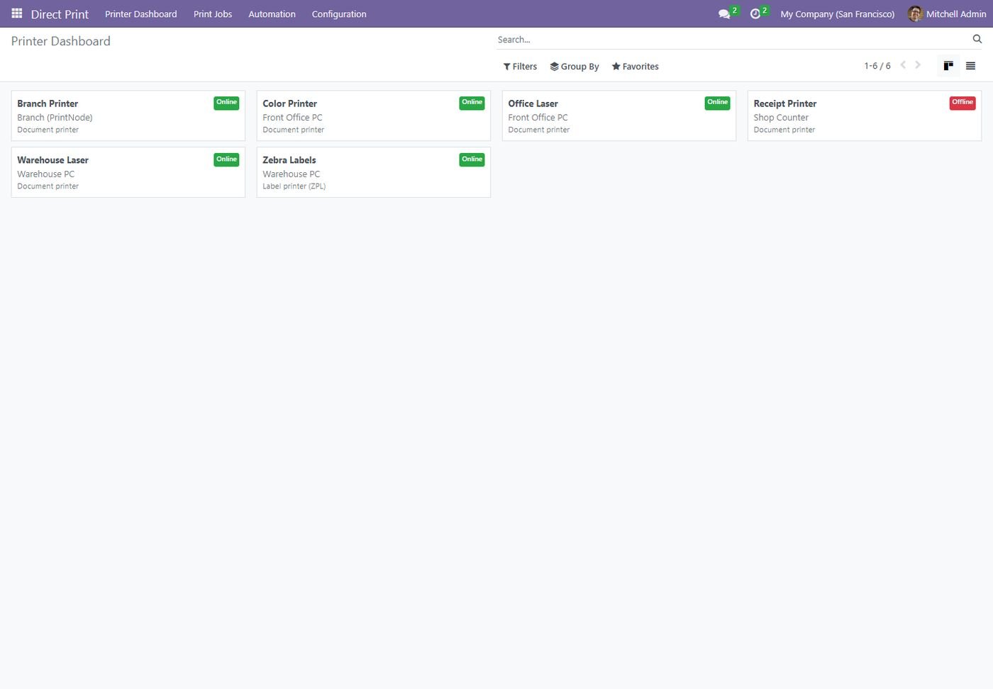Open the Group By dropdown
The height and width of the screenshot is (689, 993).
pyautogui.click(x=575, y=67)
